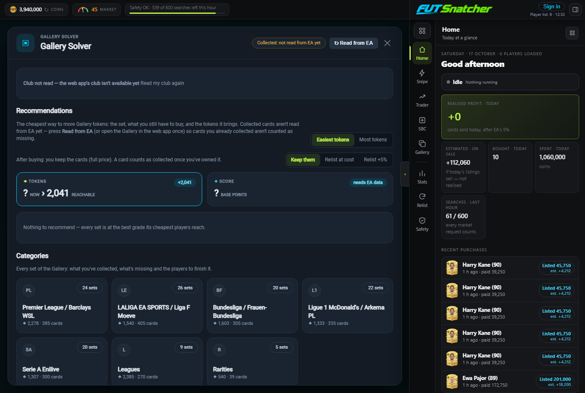Screen dimensions: 585x393
Task: Open the Rarities category card
Action: tap(252, 361)
